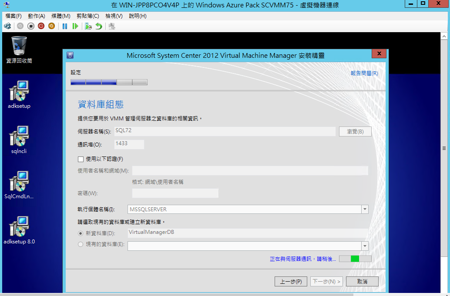This screenshot has width=450, height=296.
Task: Click the MSSQLSERVER instance combo box
Action: point(248,210)
